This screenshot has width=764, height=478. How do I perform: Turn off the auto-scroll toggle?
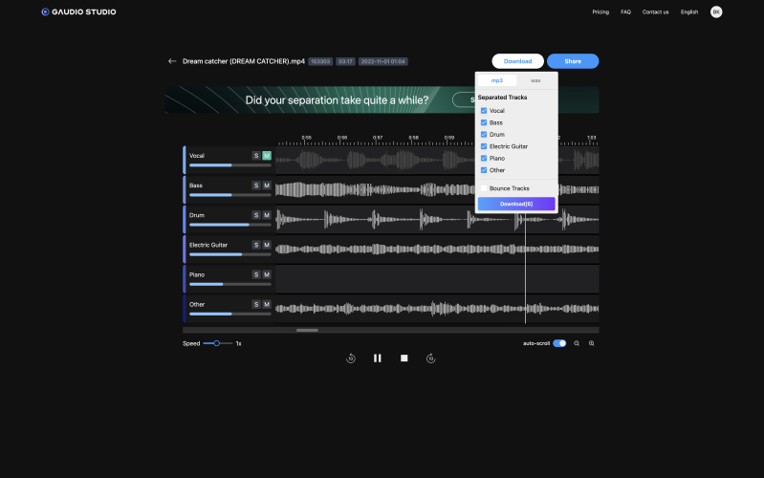pos(559,343)
